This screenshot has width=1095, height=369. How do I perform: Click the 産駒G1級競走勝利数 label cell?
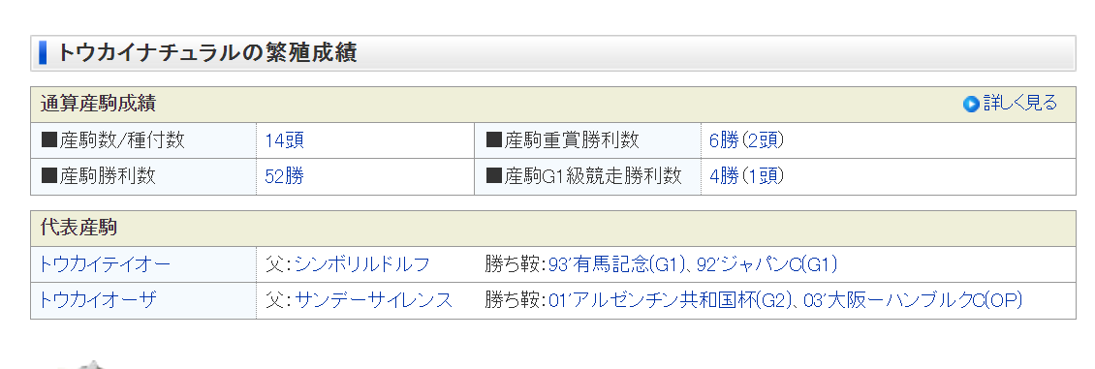587,175
